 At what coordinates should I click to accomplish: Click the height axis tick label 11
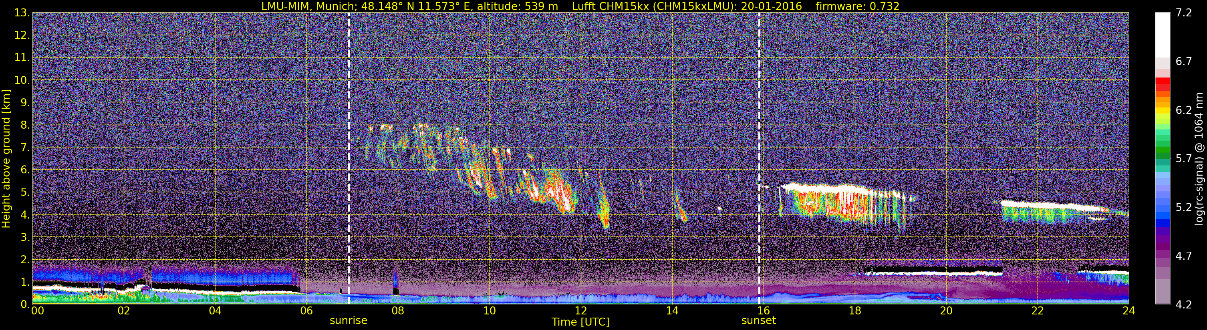22,58
